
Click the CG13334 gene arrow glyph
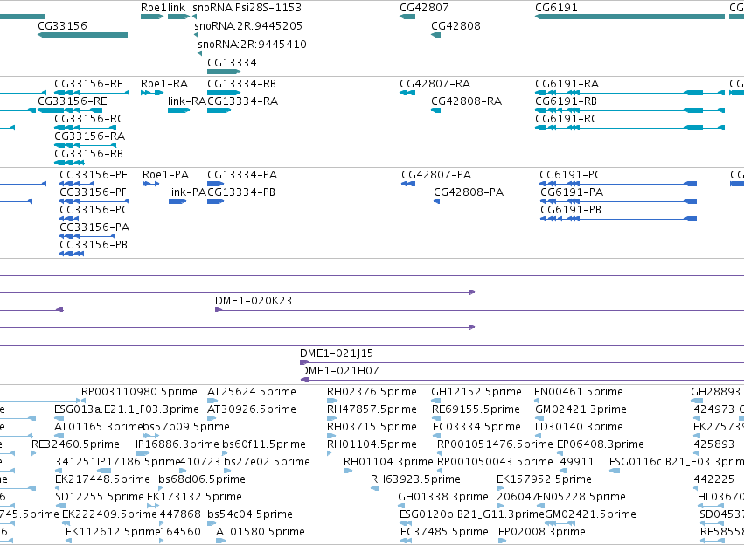(x=224, y=72)
